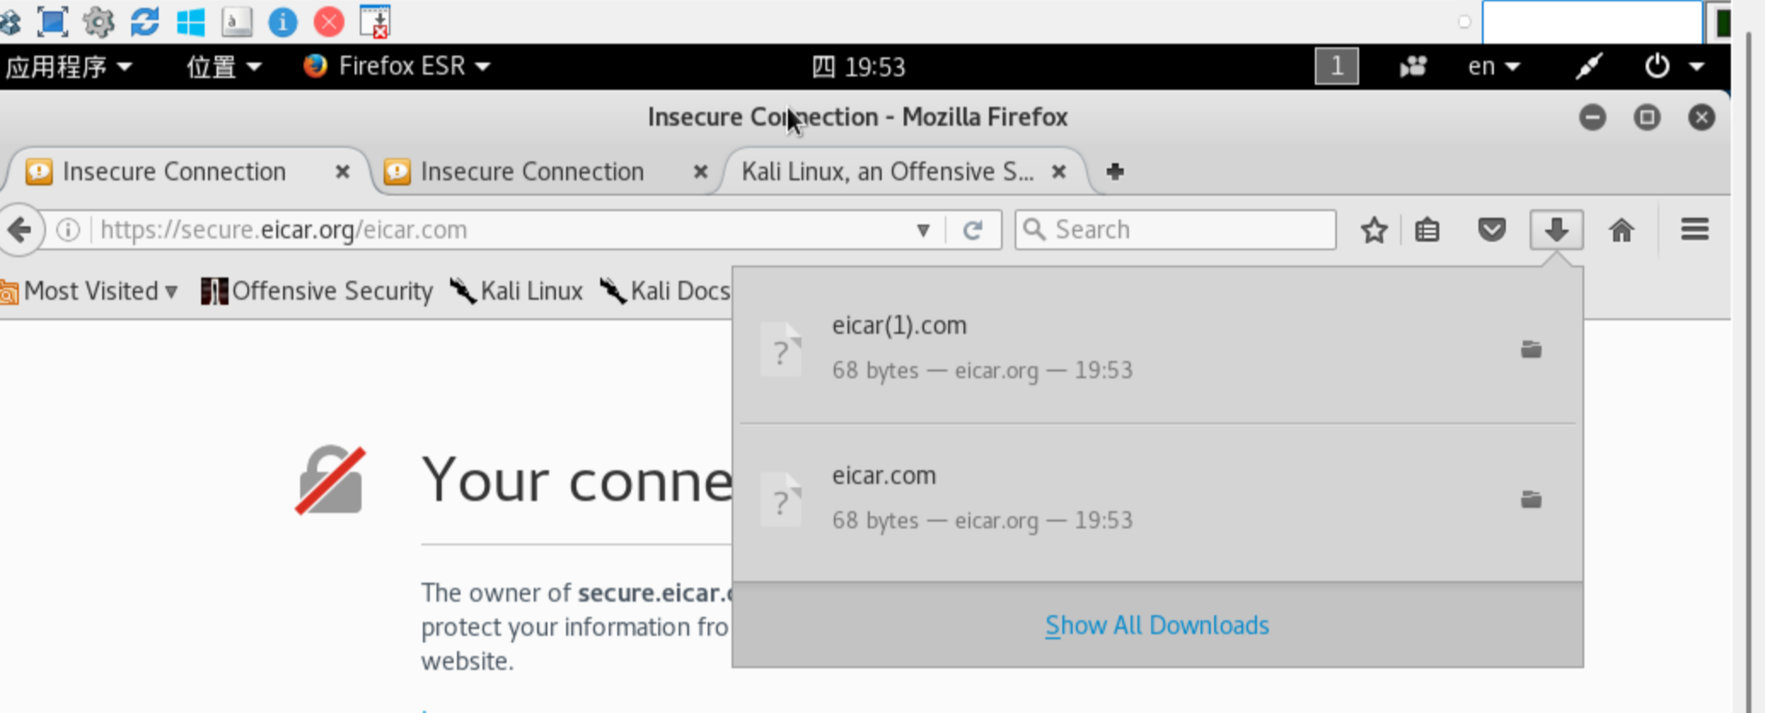Close the first Insecure Connection tab

343,171
